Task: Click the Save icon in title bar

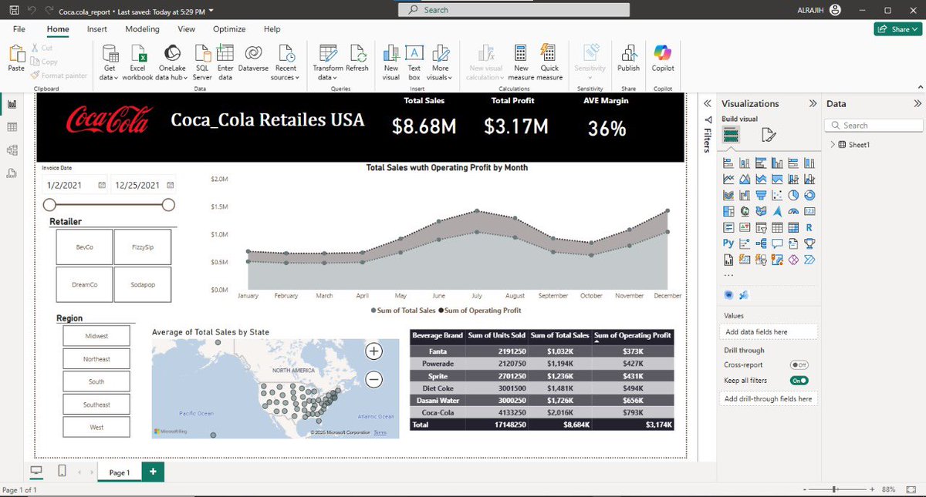Action: [13, 10]
